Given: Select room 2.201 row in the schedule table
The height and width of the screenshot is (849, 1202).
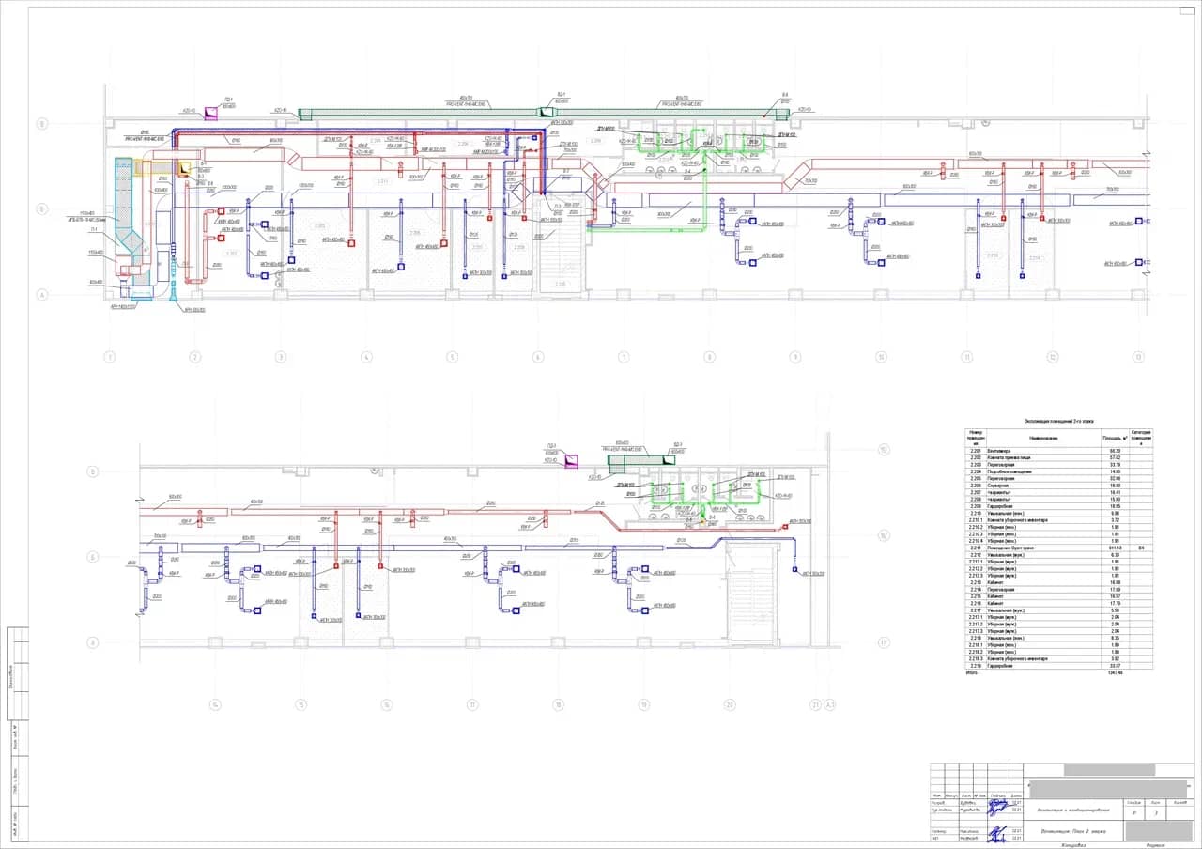Looking at the screenshot, I should [x=1058, y=451].
